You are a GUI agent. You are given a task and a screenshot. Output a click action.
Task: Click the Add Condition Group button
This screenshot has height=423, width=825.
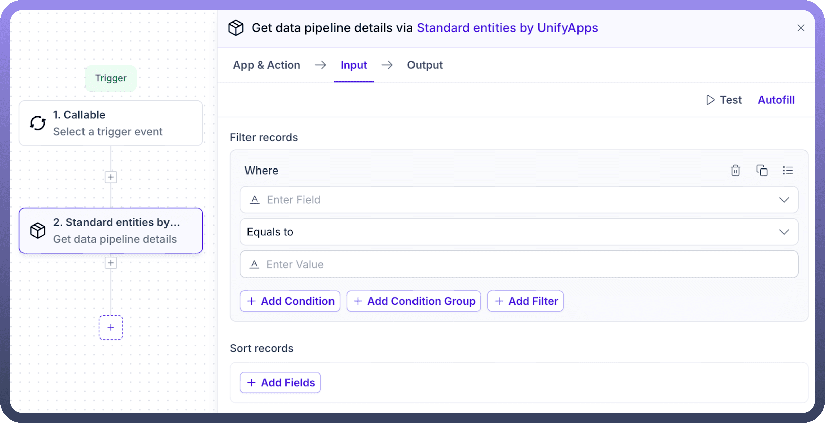coord(414,301)
